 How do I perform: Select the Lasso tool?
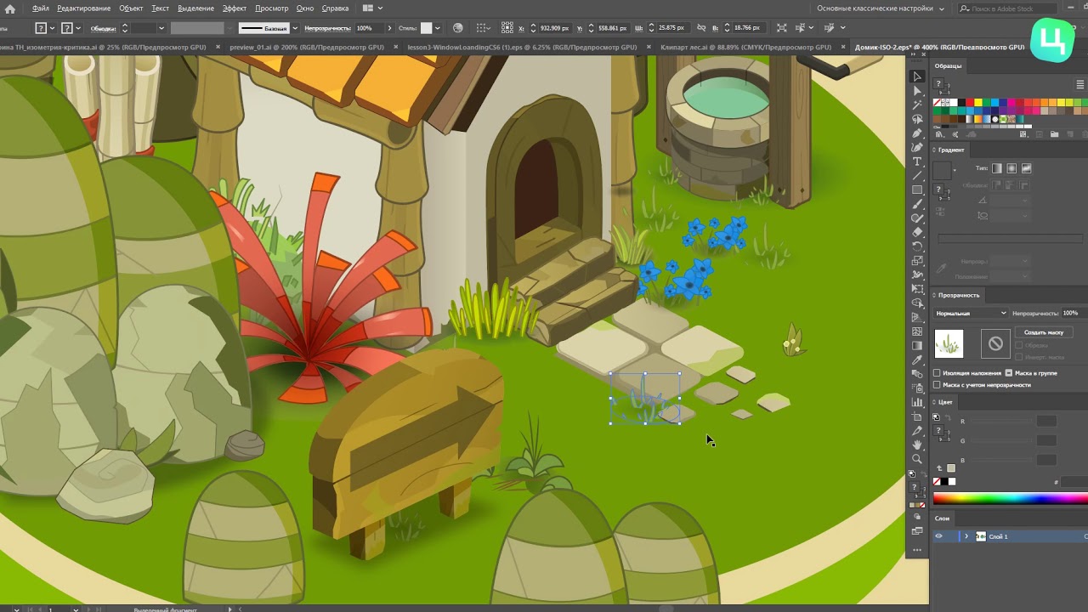[917, 119]
